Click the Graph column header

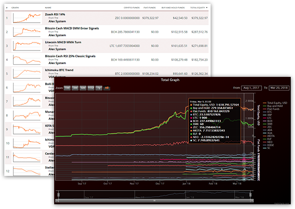pos(15,8)
